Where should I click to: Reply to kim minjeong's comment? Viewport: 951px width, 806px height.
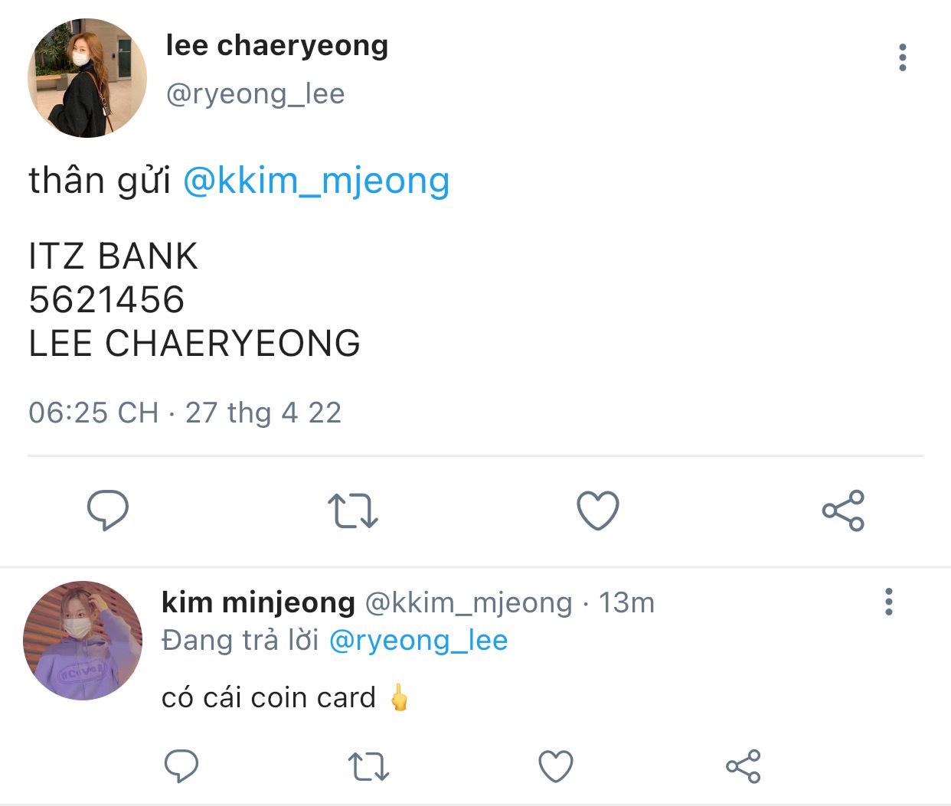pyautogui.click(x=181, y=765)
